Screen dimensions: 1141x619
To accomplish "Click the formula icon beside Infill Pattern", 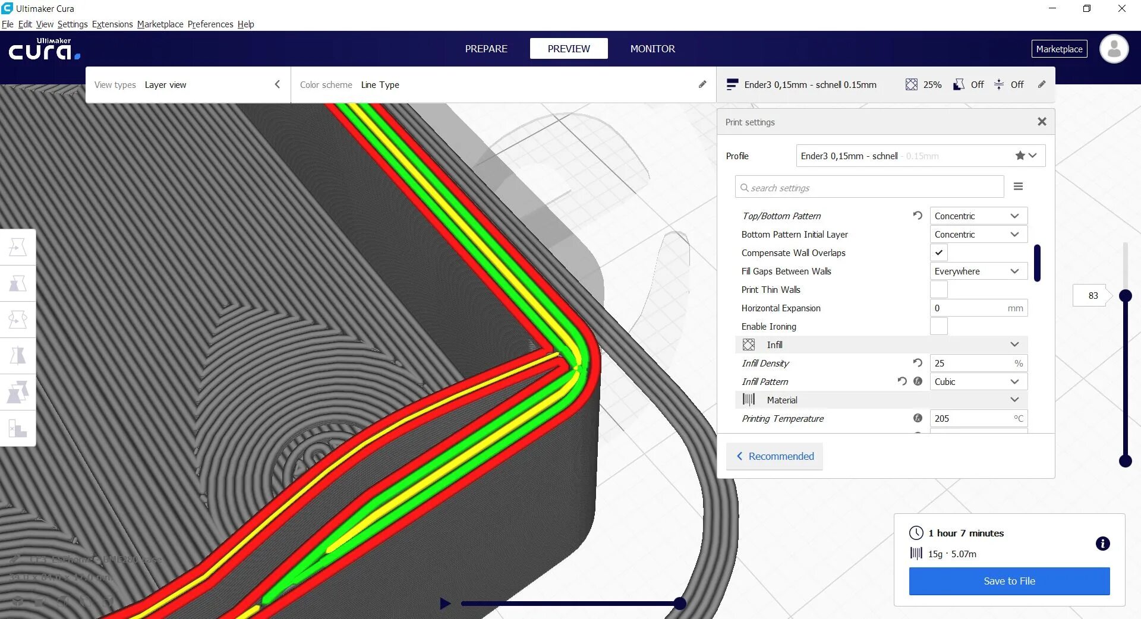I will coord(918,381).
